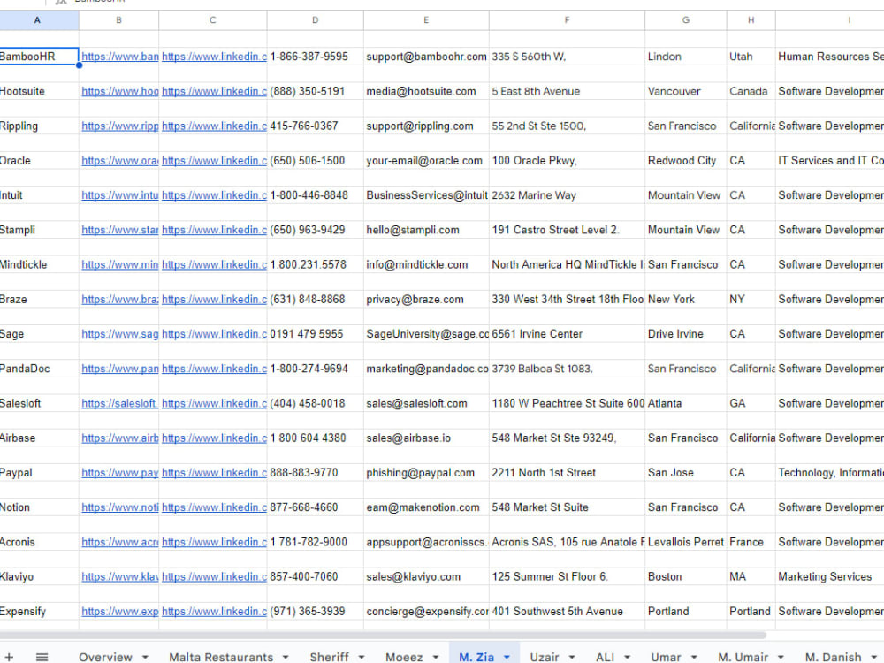Screen dimensions: 884x663
Task: Open Hootsuite website link
Action: click(x=119, y=91)
